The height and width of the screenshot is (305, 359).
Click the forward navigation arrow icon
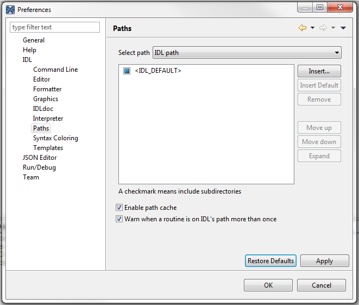pos(323,28)
